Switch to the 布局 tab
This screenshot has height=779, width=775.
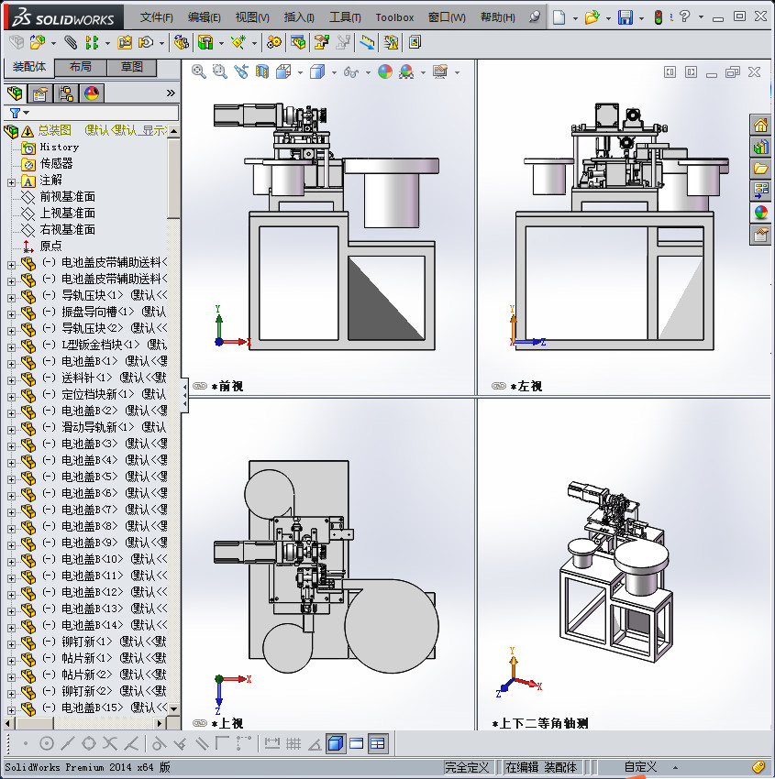pos(80,67)
